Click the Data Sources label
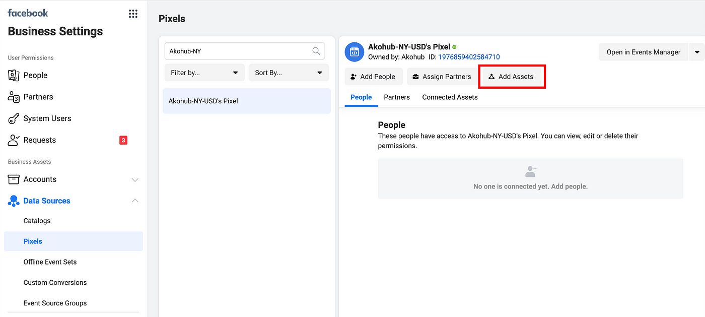 tap(47, 201)
